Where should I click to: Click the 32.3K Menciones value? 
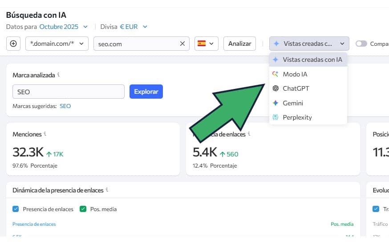(x=28, y=152)
